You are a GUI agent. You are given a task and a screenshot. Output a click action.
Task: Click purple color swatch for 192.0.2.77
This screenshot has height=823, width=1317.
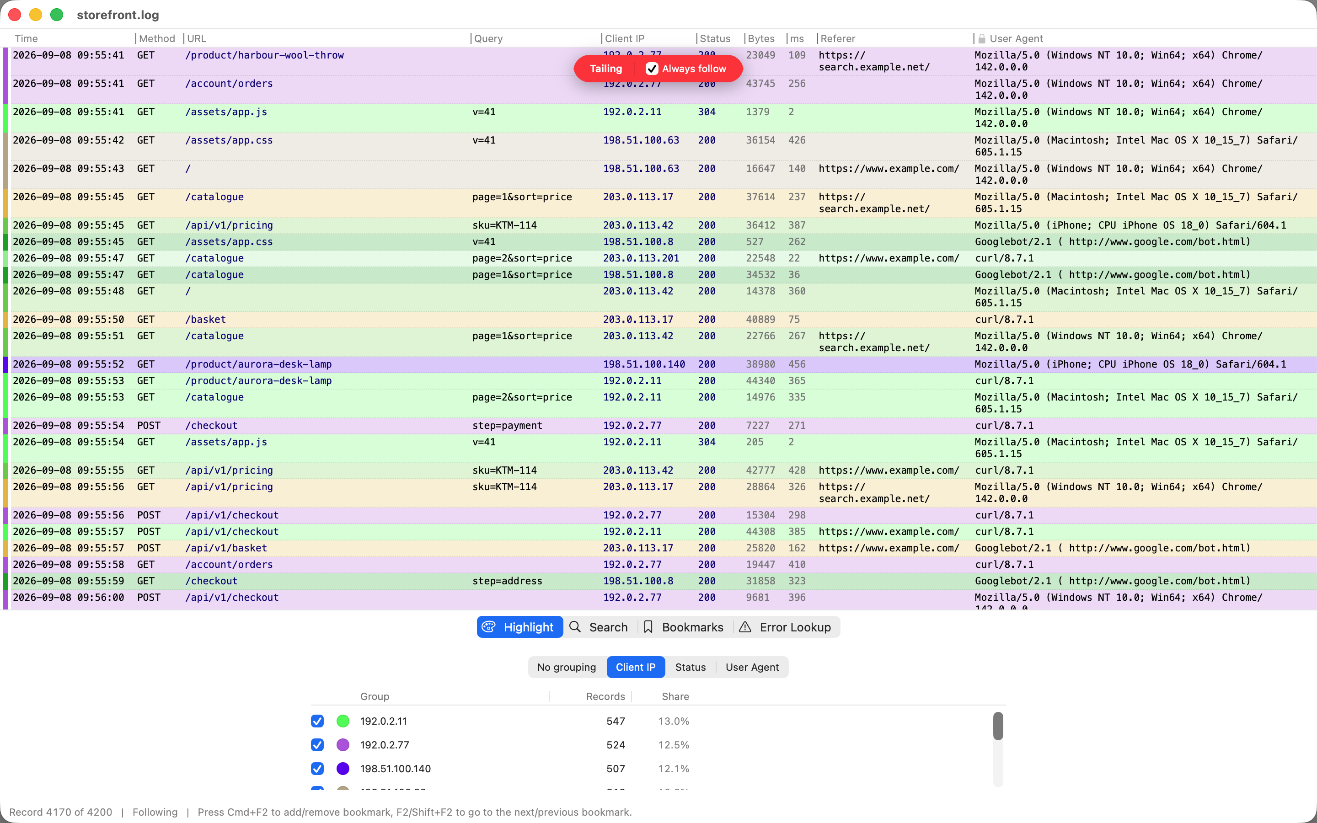(x=343, y=745)
